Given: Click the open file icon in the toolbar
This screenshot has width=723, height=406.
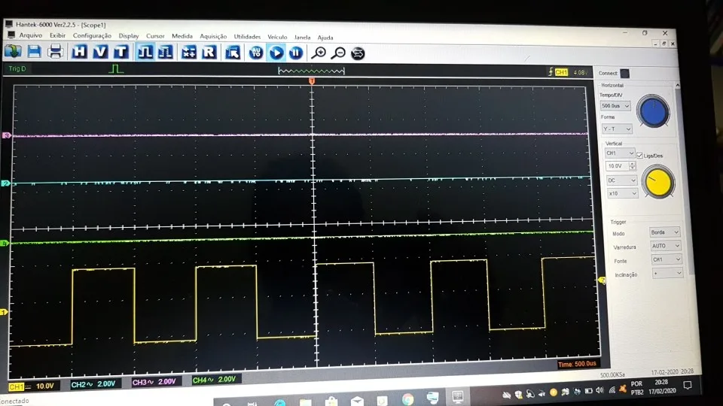Looking at the screenshot, I should pos(13,50).
